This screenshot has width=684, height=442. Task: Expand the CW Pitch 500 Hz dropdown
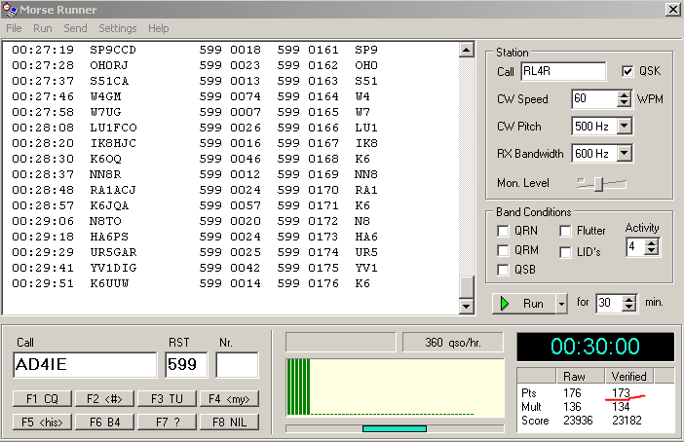[625, 126]
